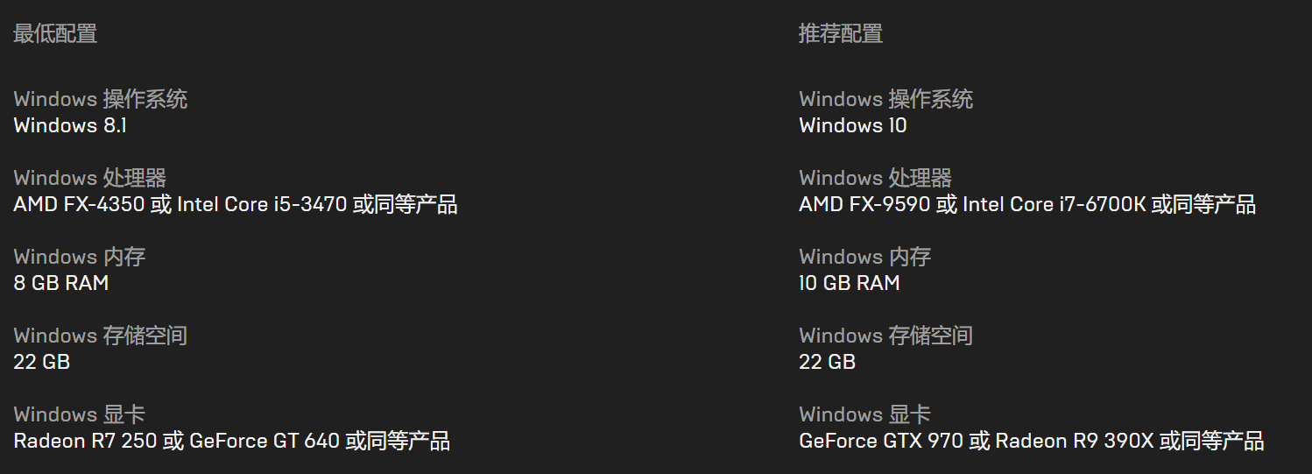The height and width of the screenshot is (474, 1312).
Task: Click the 10 GB RAM value
Action: coord(850,283)
